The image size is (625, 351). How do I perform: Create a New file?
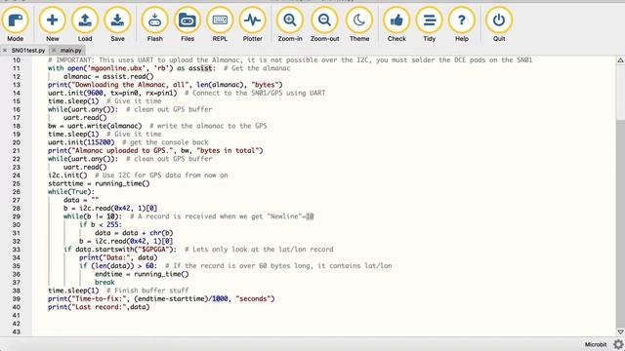[x=52, y=23]
